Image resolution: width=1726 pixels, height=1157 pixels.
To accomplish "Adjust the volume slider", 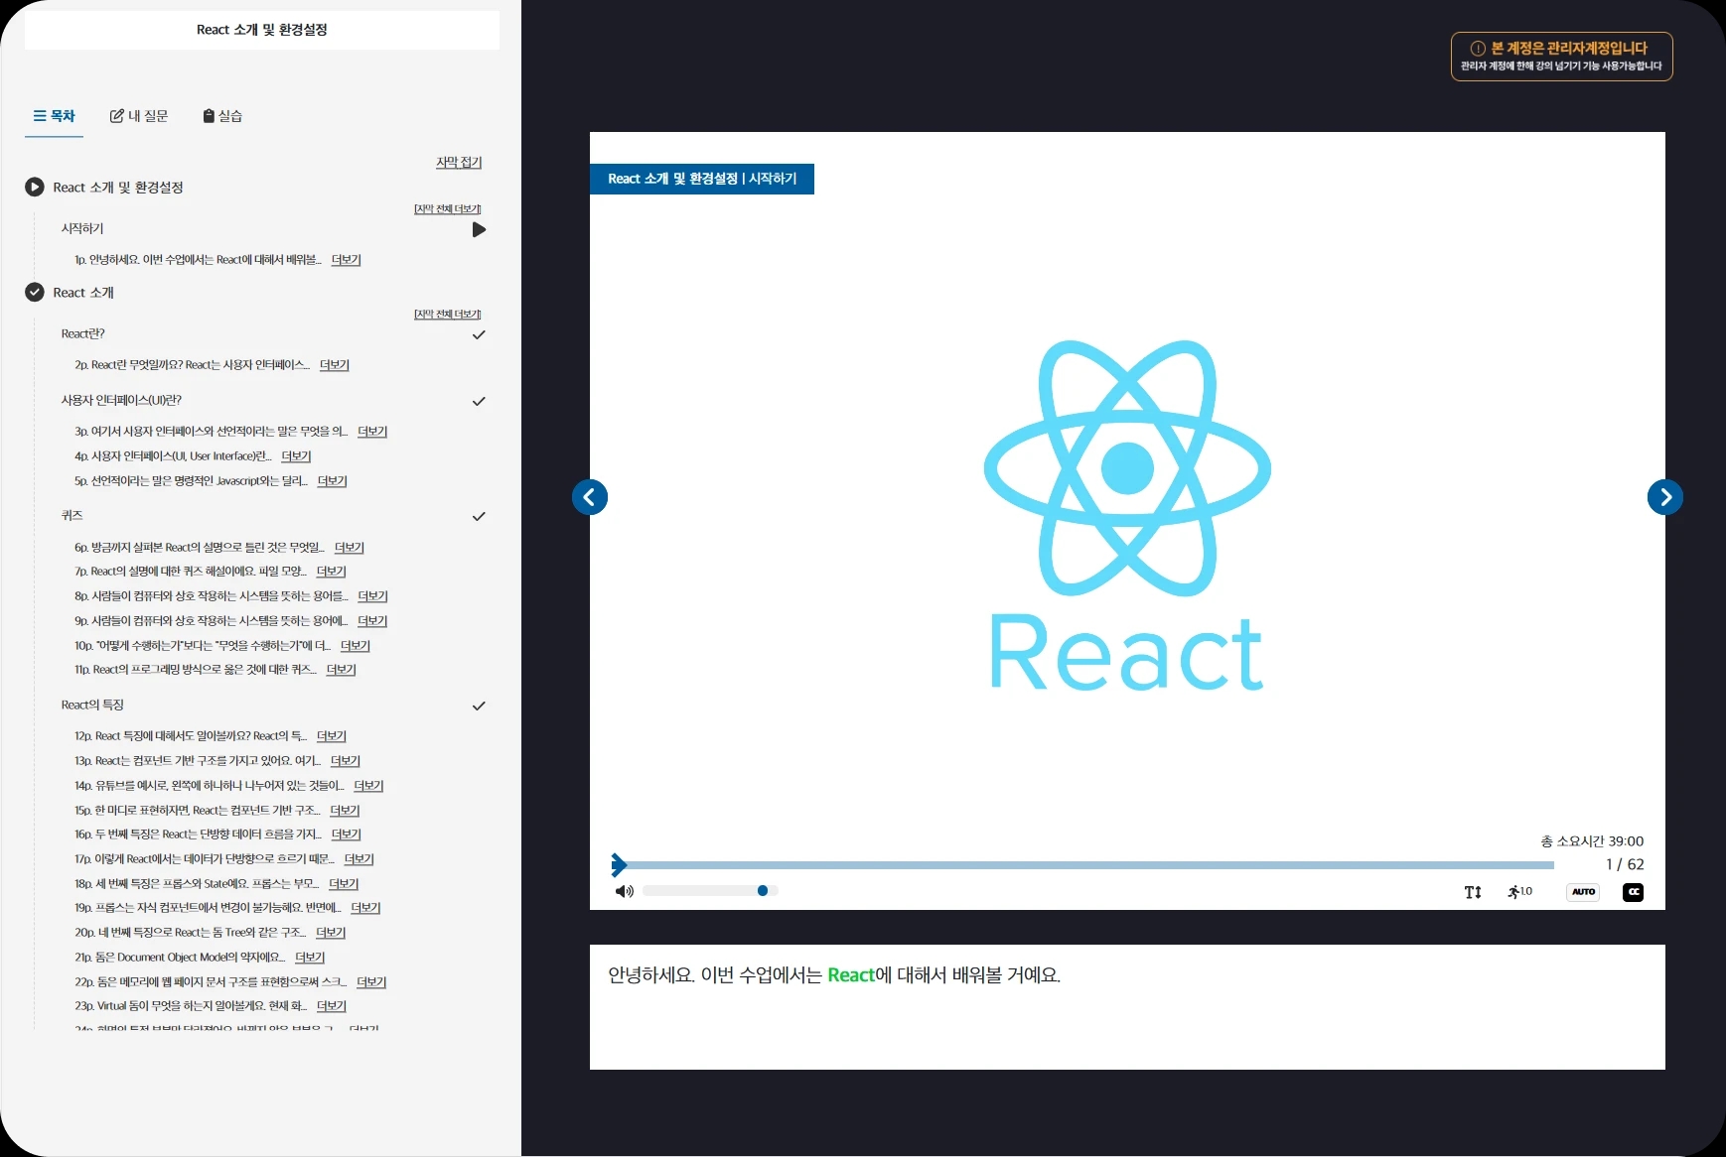I will click(x=709, y=891).
